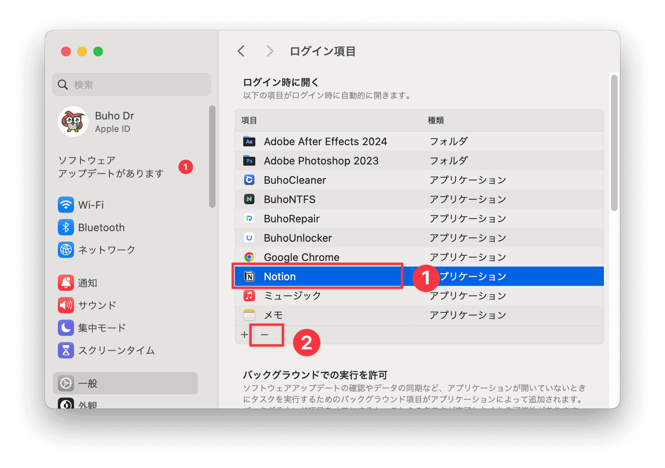The width and height of the screenshot is (665, 468).
Task: Select 集中モード in the sidebar
Action: (x=125, y=328)
